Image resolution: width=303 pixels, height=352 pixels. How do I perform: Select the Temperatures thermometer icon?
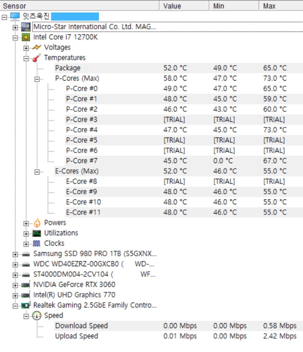(x=36, y=58)
